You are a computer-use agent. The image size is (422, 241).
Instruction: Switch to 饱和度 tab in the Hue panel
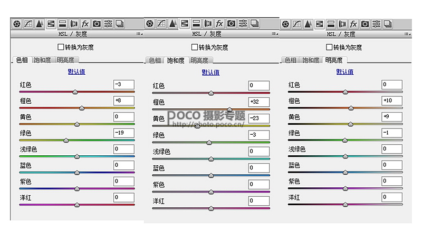tap(42, 60)
